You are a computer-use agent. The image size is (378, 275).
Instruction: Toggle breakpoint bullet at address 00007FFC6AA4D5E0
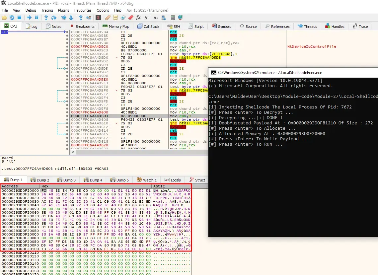pos(67,80)
